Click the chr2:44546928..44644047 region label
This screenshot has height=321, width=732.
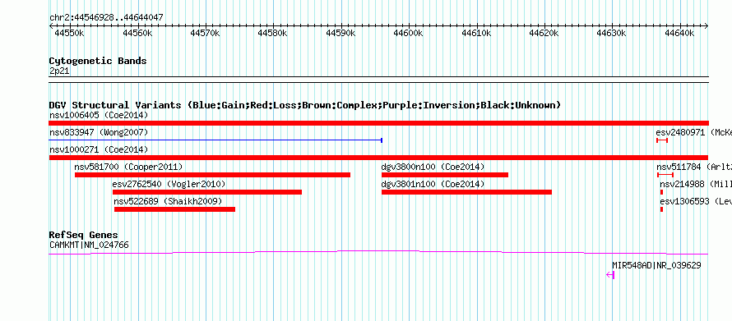(106, 18)
